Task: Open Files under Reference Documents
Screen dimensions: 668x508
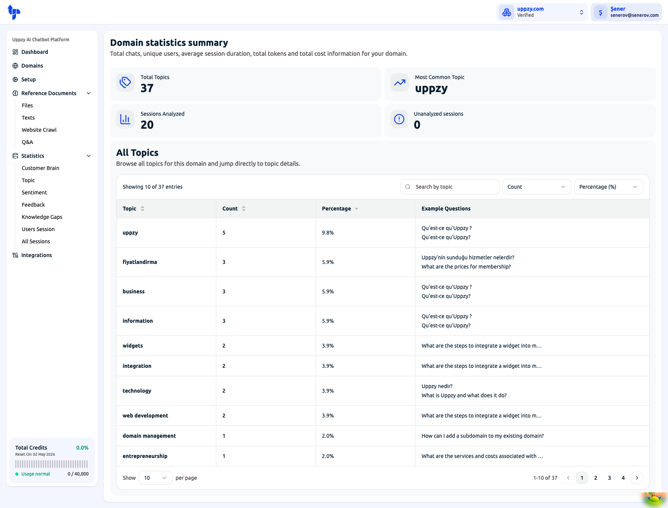Action: (27, 105)
